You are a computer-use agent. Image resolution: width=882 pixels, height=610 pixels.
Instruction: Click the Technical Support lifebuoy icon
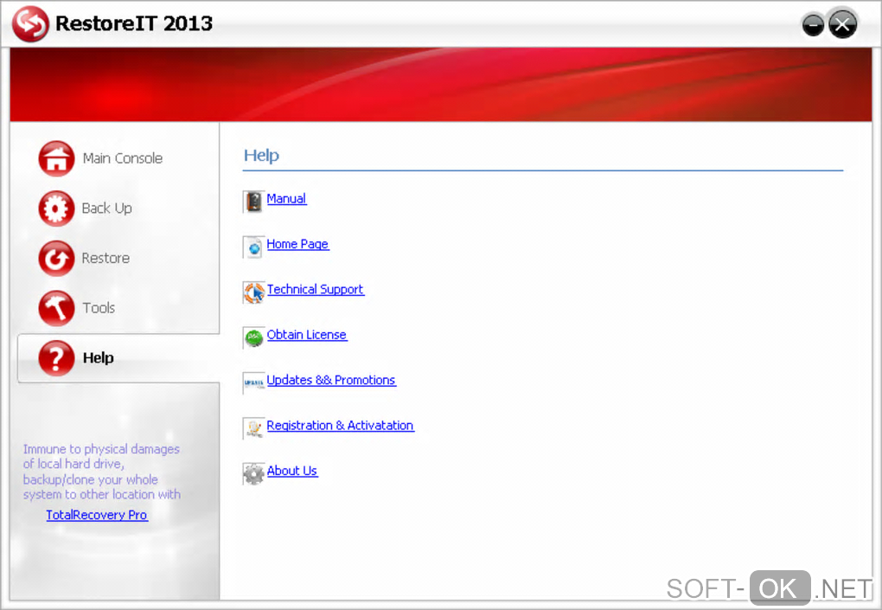coord(253,292)
